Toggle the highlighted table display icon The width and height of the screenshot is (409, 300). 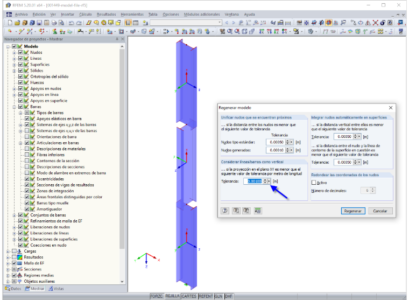pos(128,23)
